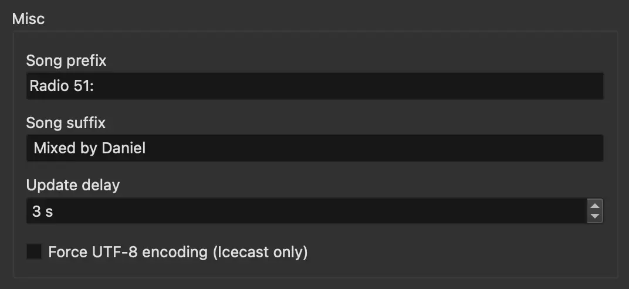Click the "Update delay" label

coord(73,186)
